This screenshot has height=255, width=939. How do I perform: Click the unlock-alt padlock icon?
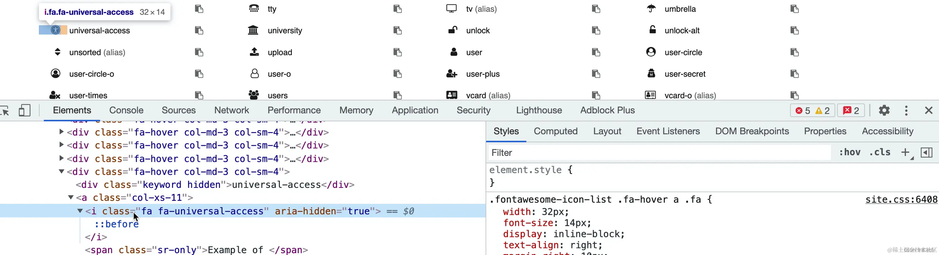[x=652, y=30]
